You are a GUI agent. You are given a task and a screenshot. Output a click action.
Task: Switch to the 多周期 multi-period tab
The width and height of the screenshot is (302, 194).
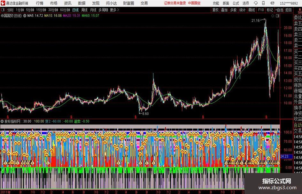coord(103,10)
